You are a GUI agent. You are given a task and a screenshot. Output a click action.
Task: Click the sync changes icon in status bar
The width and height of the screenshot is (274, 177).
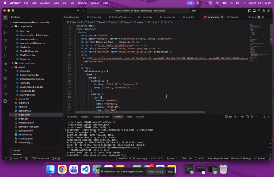[21, 158]
